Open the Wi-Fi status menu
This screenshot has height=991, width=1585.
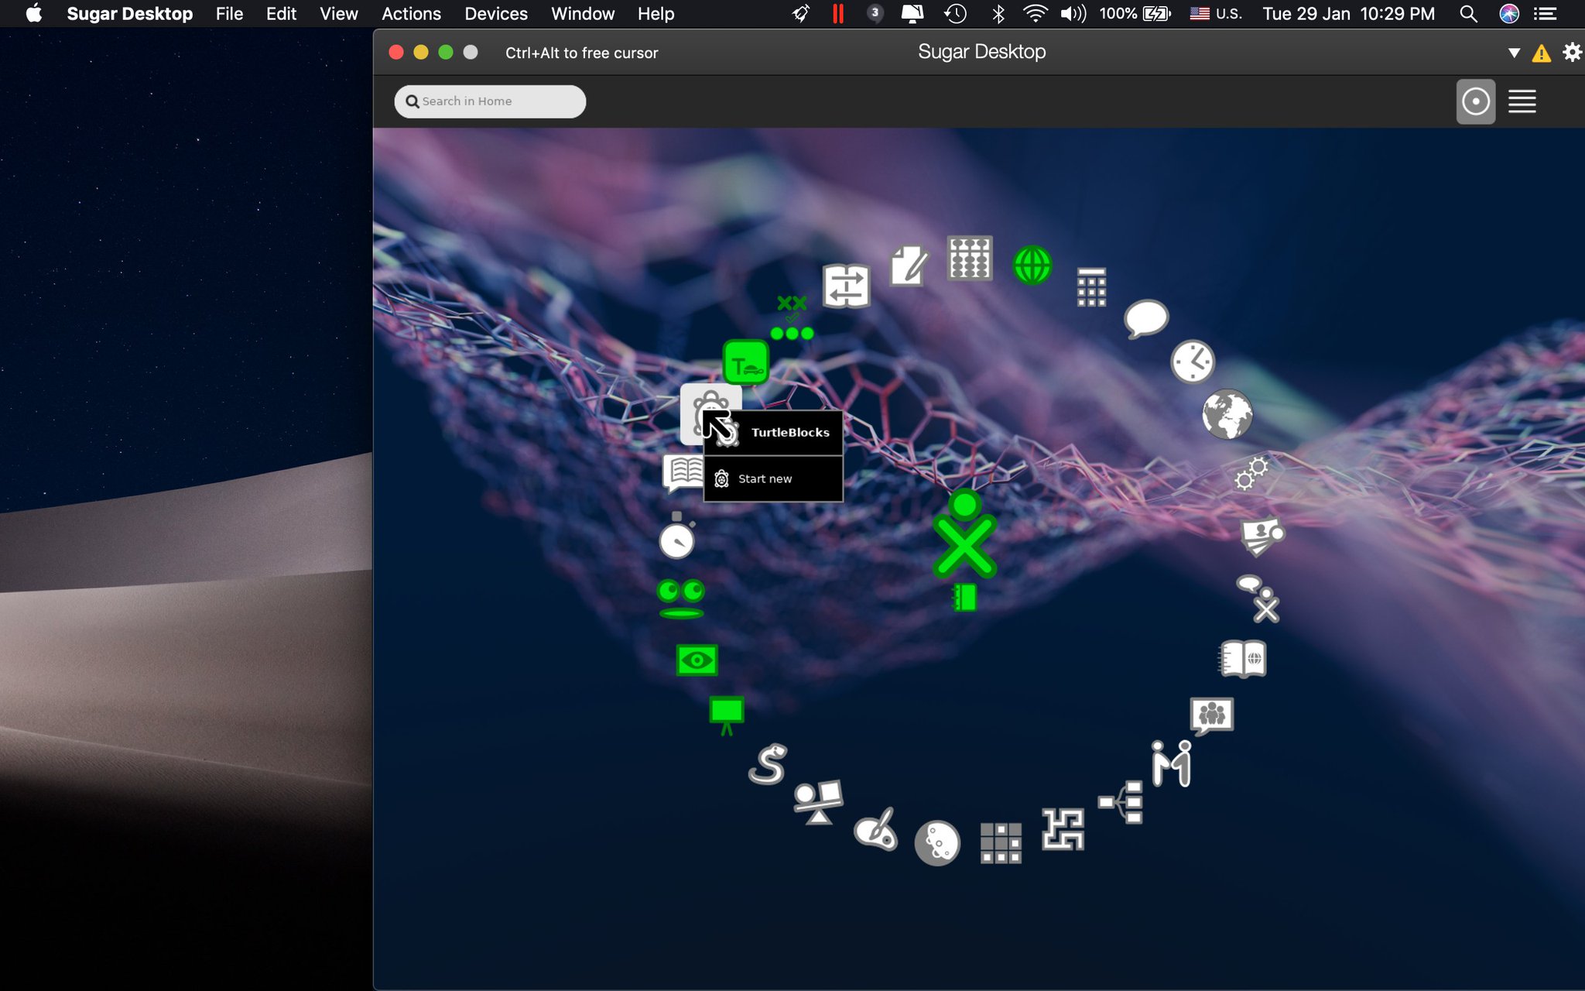point(1035,14)
